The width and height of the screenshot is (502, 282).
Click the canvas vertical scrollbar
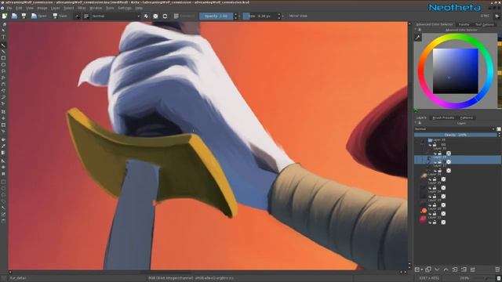409,144
